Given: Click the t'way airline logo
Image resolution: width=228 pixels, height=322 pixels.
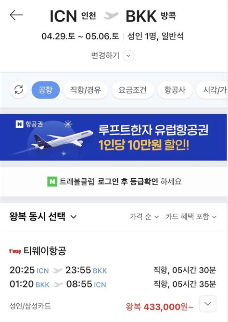Looking at the screenshot, I should [x=15, y=251].
